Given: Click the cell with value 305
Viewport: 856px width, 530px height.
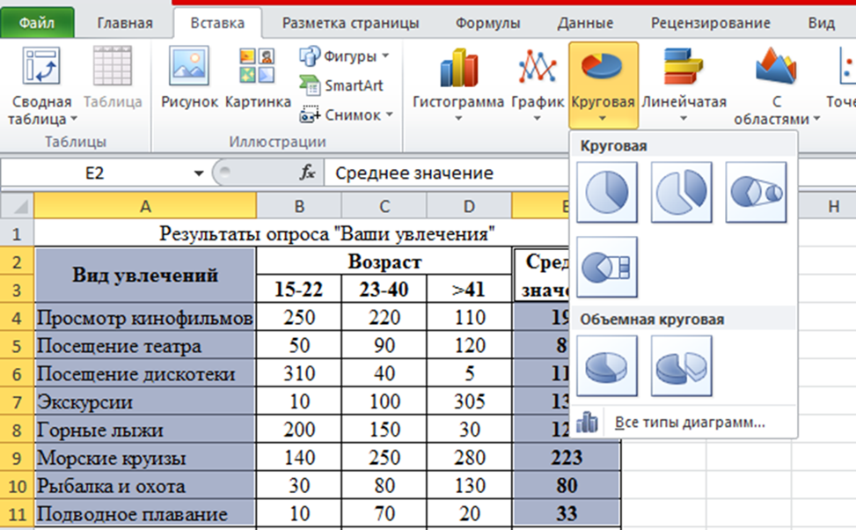Looking at the screenshot, I should 469,401.
